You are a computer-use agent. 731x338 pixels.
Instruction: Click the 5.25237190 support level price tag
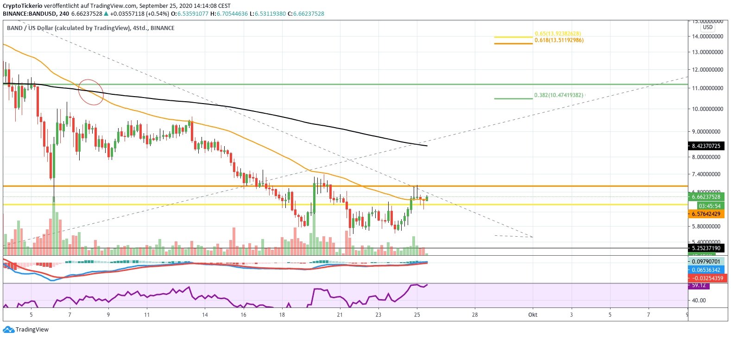pyautogui.click(x=706, y=248)
